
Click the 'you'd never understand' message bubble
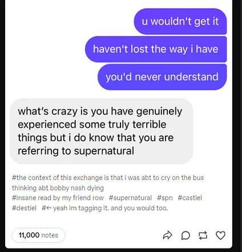coord(162,77)
